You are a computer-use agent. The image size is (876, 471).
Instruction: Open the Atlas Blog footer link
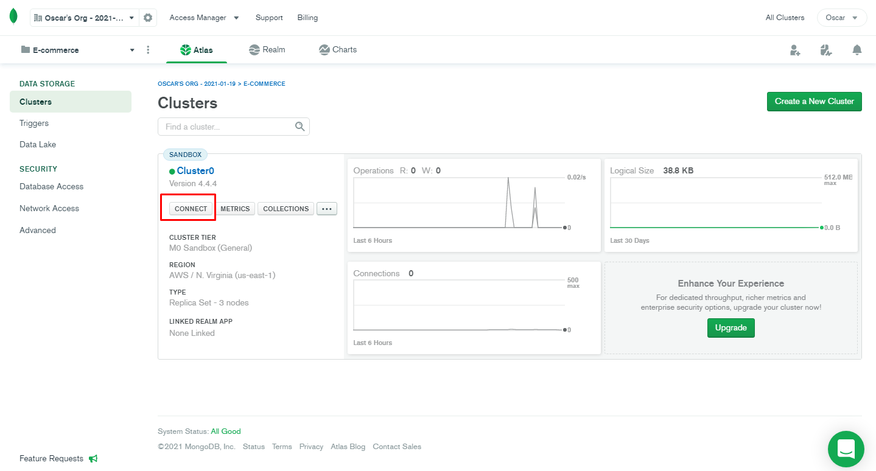coord(348,447)
